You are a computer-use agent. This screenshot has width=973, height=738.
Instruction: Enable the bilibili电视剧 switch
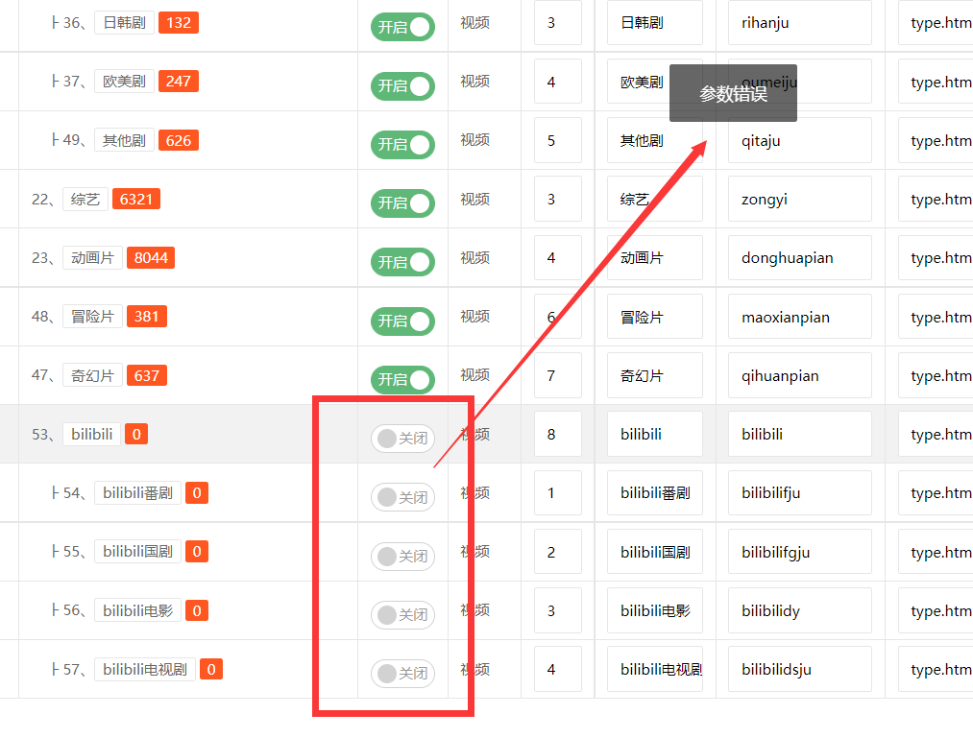(402, 673)
